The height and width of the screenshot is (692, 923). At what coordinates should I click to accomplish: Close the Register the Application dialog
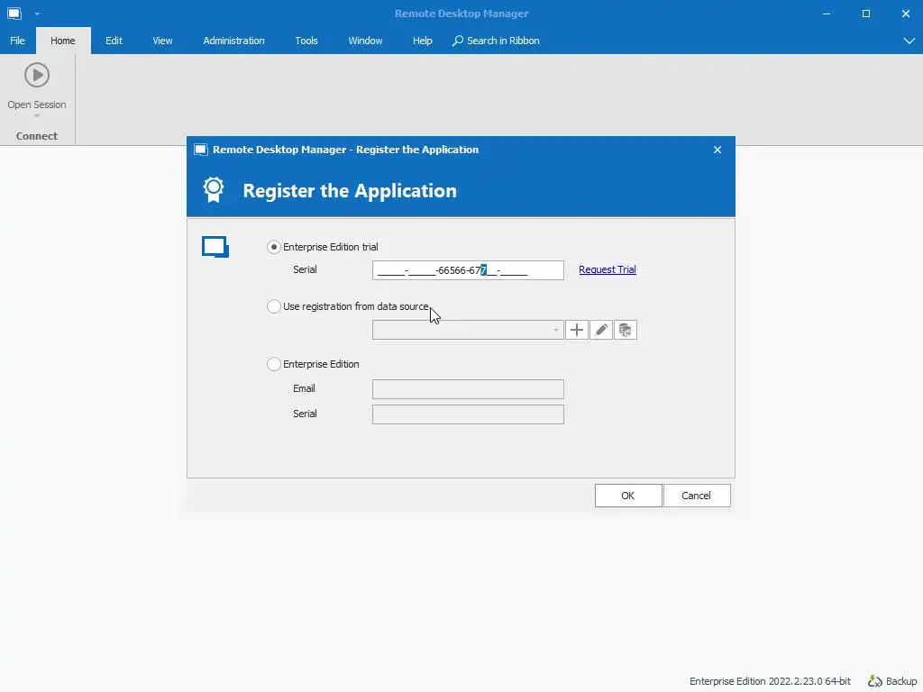[717, 150]
